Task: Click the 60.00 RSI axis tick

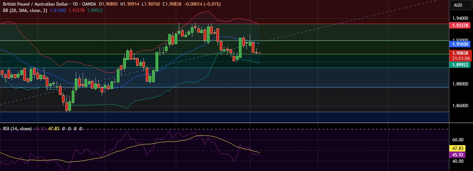Action: 459,139
